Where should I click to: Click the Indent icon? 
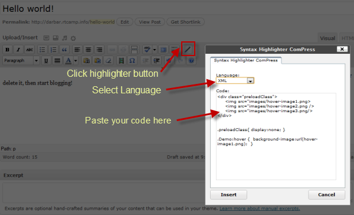point(156,61)
